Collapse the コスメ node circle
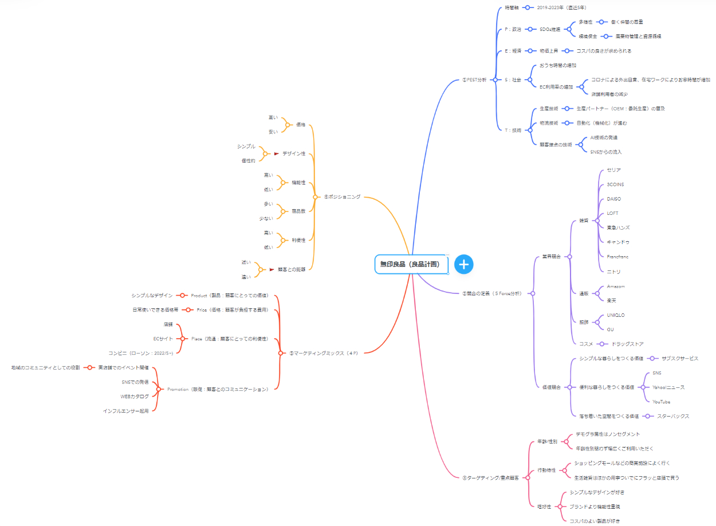Screen dimensions: 716x526 [602, 344]
